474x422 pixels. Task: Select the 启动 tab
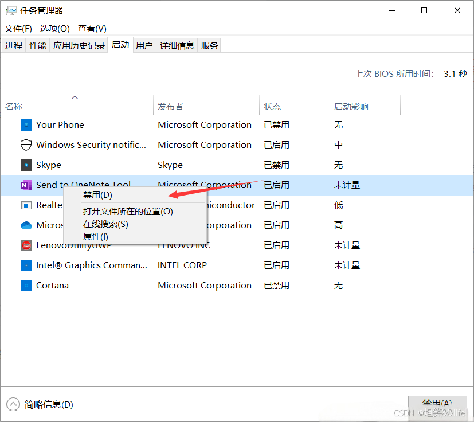click(120, 45)
